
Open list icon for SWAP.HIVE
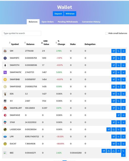pyautogui.click(x=123, y=115)
